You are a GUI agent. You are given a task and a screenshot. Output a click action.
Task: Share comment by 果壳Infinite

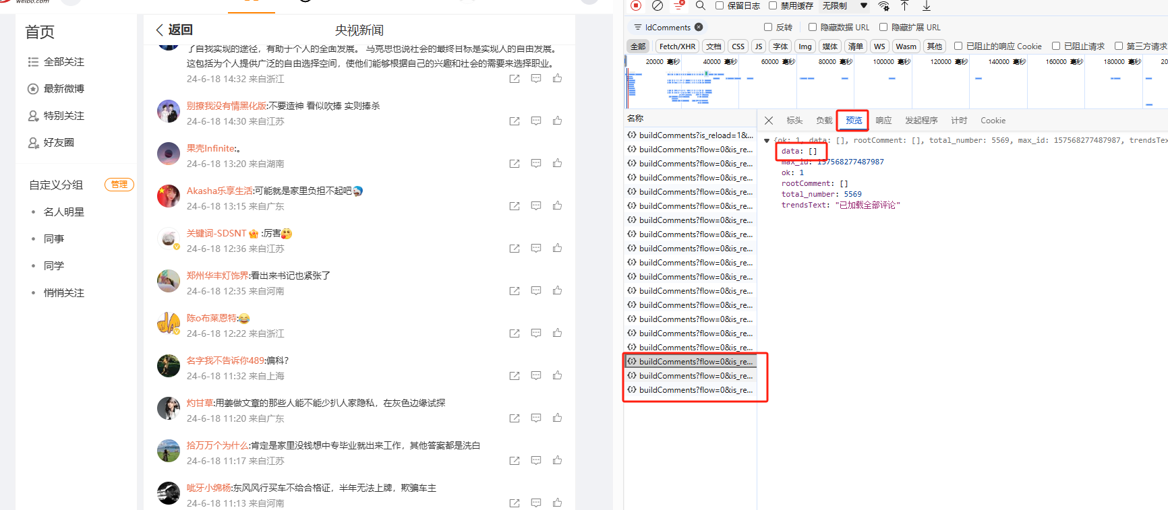click(x=515, y=163)
